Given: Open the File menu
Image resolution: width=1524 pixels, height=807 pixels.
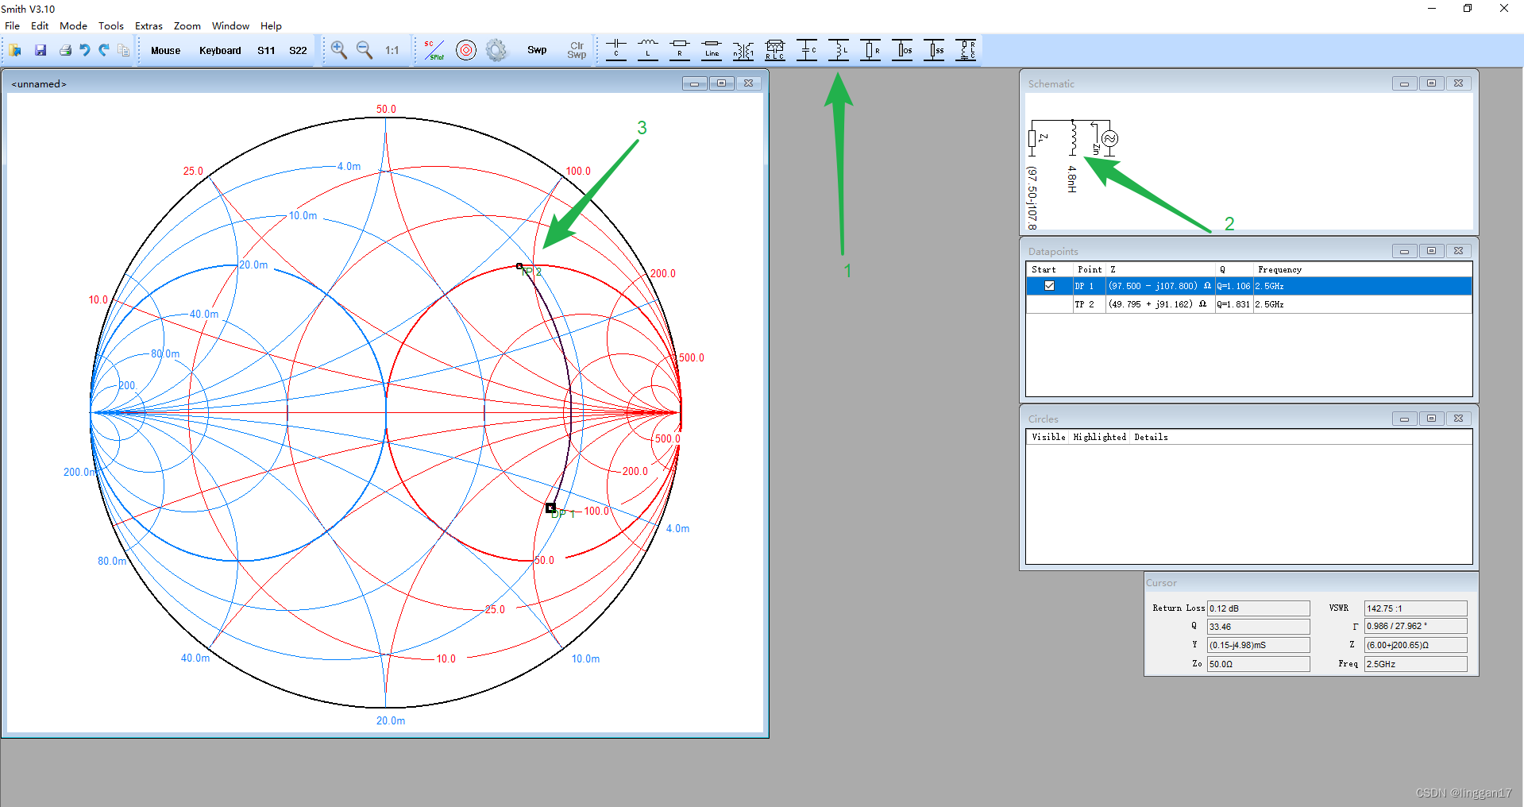Looking at the screenshot, I should point(13,25).
